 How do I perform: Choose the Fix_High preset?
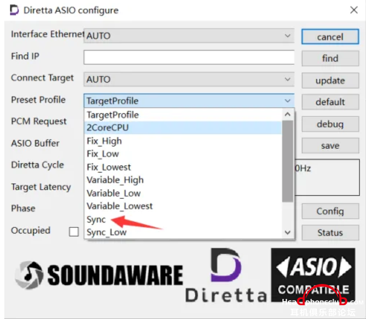(x=183, y=141)
